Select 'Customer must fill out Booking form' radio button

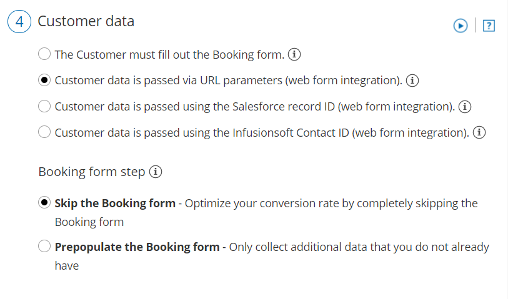(x=44, y=54)
